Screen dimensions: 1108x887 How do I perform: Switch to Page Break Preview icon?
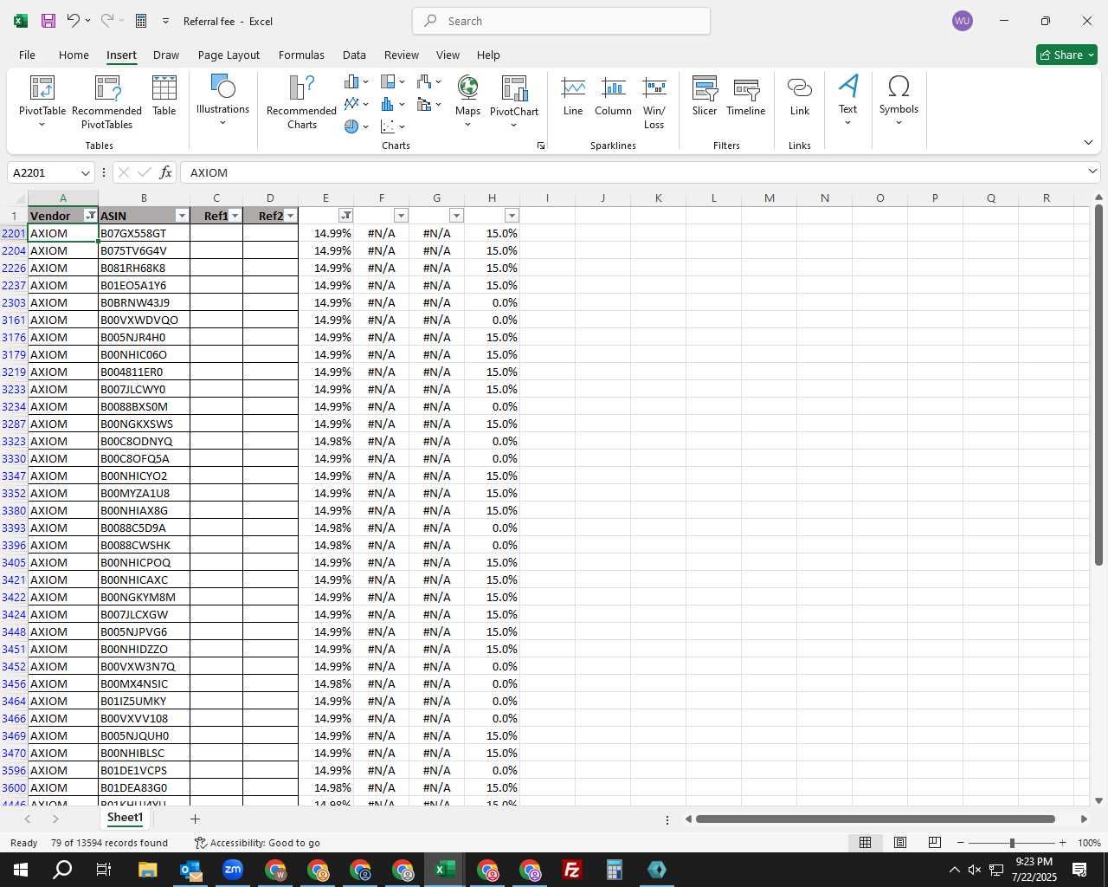tap(934, 843)
